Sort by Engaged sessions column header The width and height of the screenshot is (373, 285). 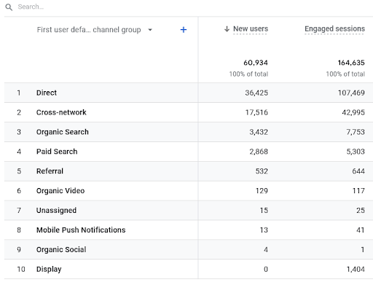(x=334, y=28)
